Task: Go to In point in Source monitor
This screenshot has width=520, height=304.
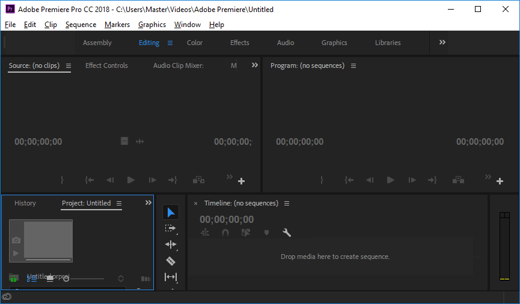Action: coord(89,180)
